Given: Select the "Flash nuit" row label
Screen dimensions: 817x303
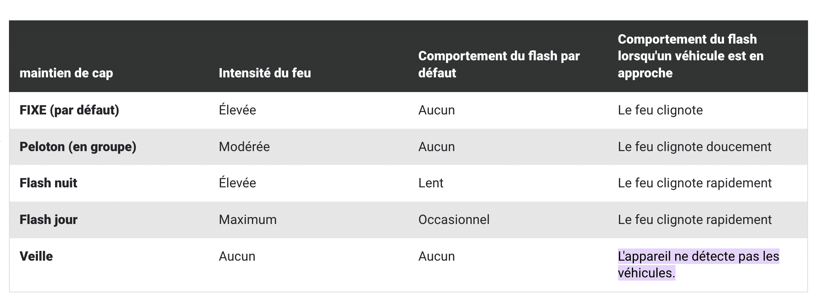Looking at the screenshot, I should click(49, 183).
